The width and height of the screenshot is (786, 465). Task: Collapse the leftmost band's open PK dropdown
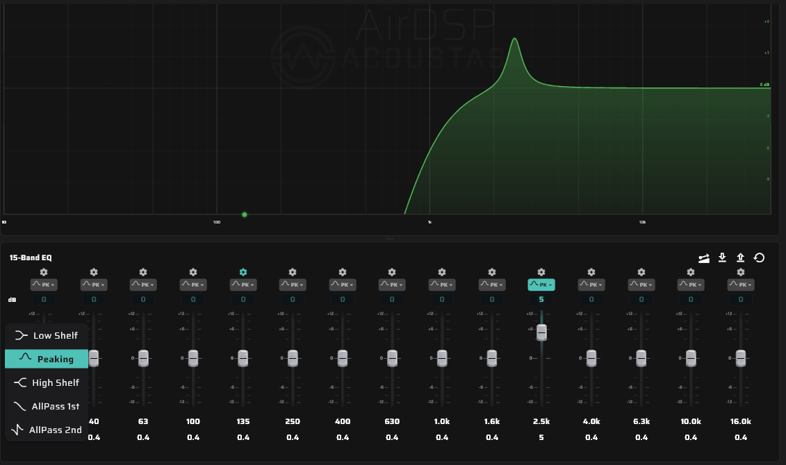[44, 285]
